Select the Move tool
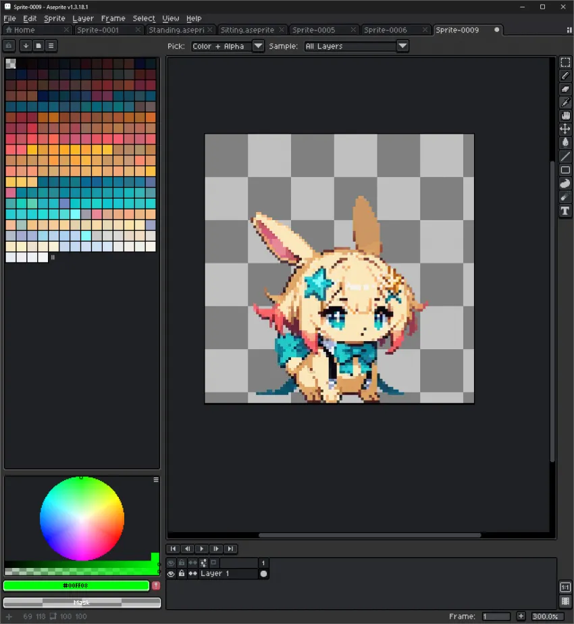The width and height of the screenshot is (574, 624). (565, 129)
